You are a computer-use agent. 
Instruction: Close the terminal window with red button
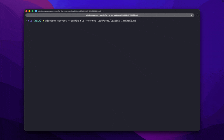(x=26, y=11)
